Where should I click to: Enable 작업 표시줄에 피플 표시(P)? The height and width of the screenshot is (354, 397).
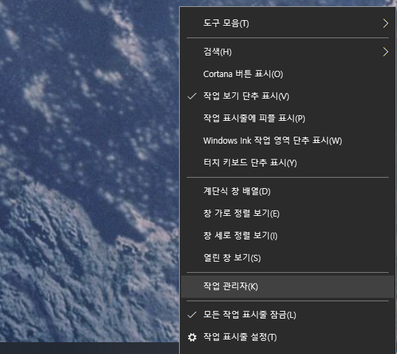(287, 118)
